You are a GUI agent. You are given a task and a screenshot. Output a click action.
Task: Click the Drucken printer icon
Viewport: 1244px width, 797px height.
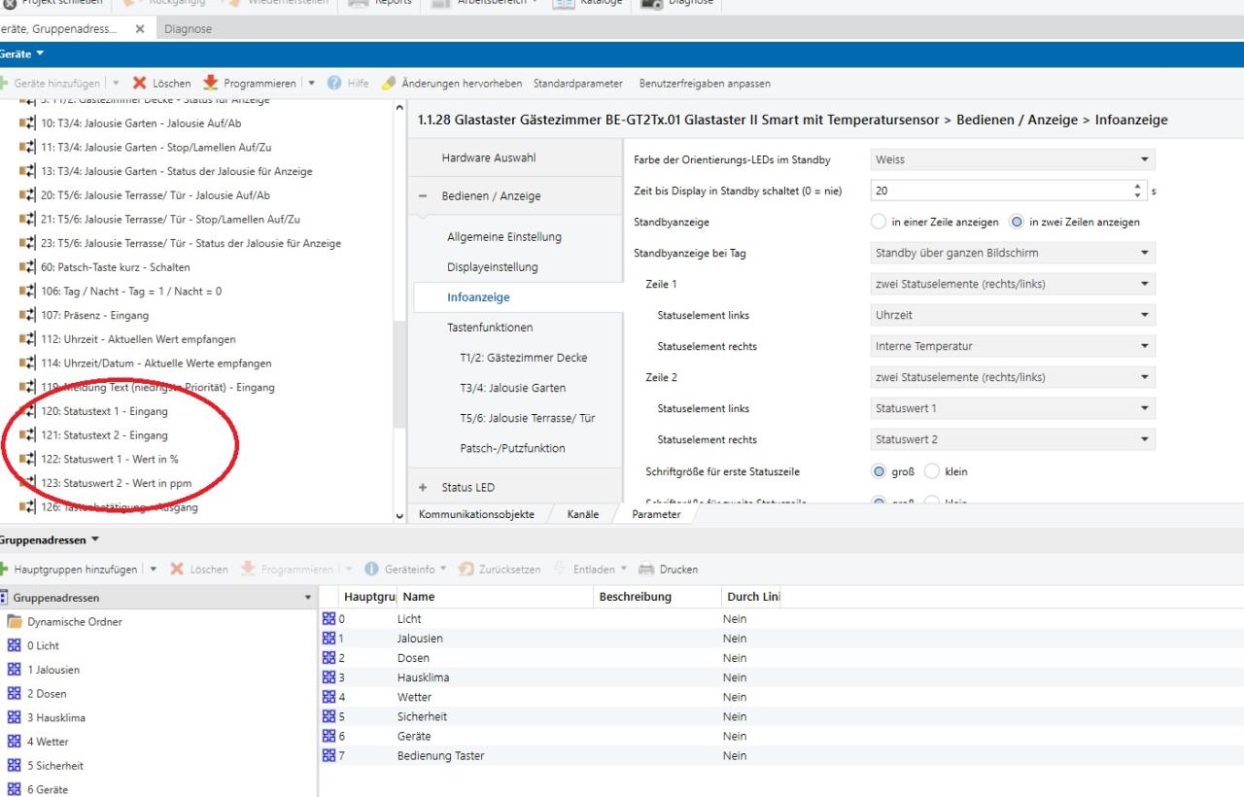(648, 570)
